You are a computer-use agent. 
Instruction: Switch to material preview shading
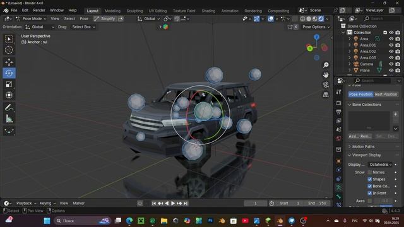point(315,19)
